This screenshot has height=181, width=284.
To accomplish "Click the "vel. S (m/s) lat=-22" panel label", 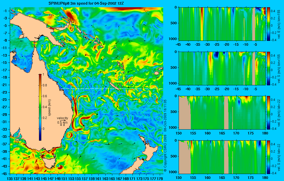I will 279,157.
